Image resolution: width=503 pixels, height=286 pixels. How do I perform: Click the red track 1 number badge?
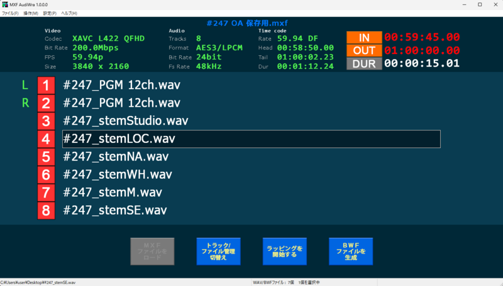(x=46, y=85)
